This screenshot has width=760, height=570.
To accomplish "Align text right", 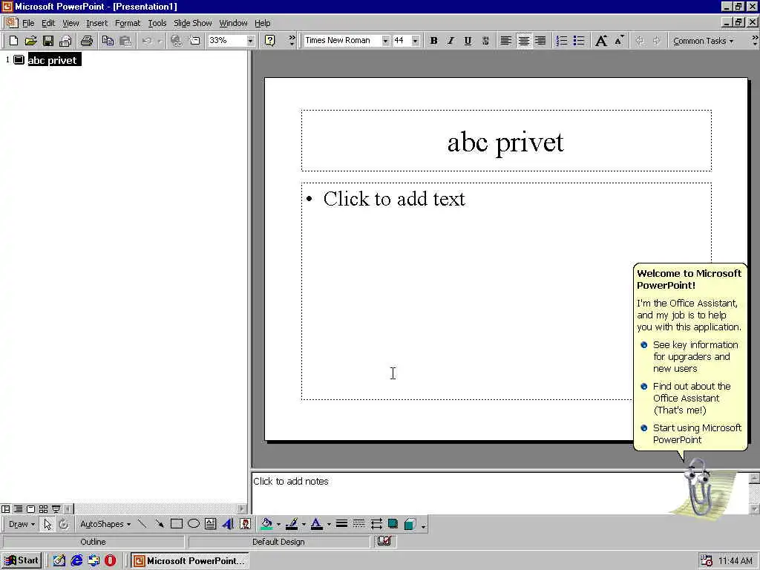I will 540,41.
